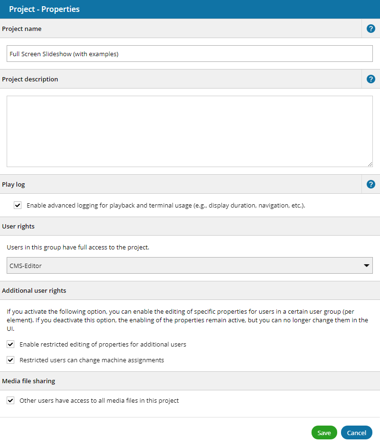Click Save button
This screenshot has height=447, width=380.
[324, 433]
